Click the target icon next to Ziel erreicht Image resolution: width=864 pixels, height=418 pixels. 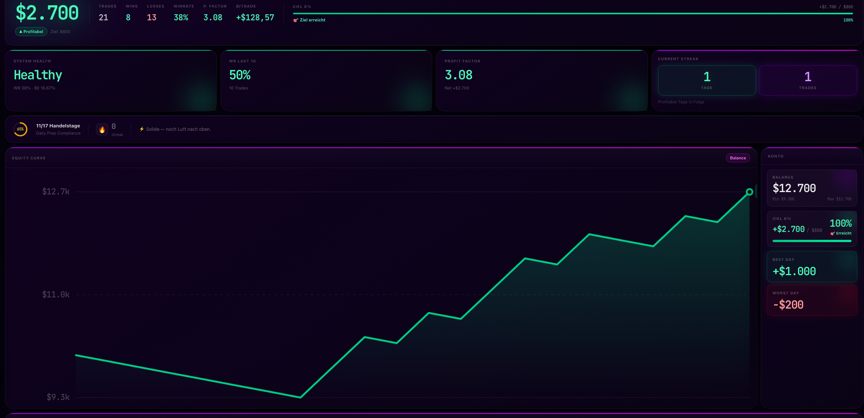[x=296, y=20]
